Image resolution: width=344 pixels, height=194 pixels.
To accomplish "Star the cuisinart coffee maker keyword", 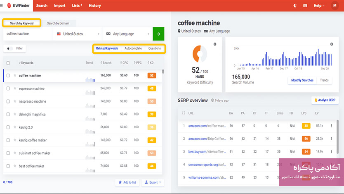I will 15,153.
